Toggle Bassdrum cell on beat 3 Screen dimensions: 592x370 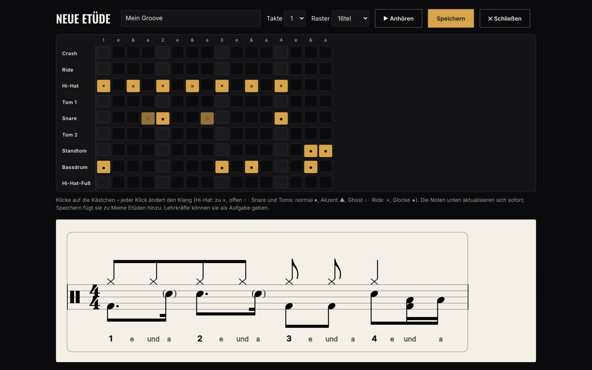[x=222, y=167]
